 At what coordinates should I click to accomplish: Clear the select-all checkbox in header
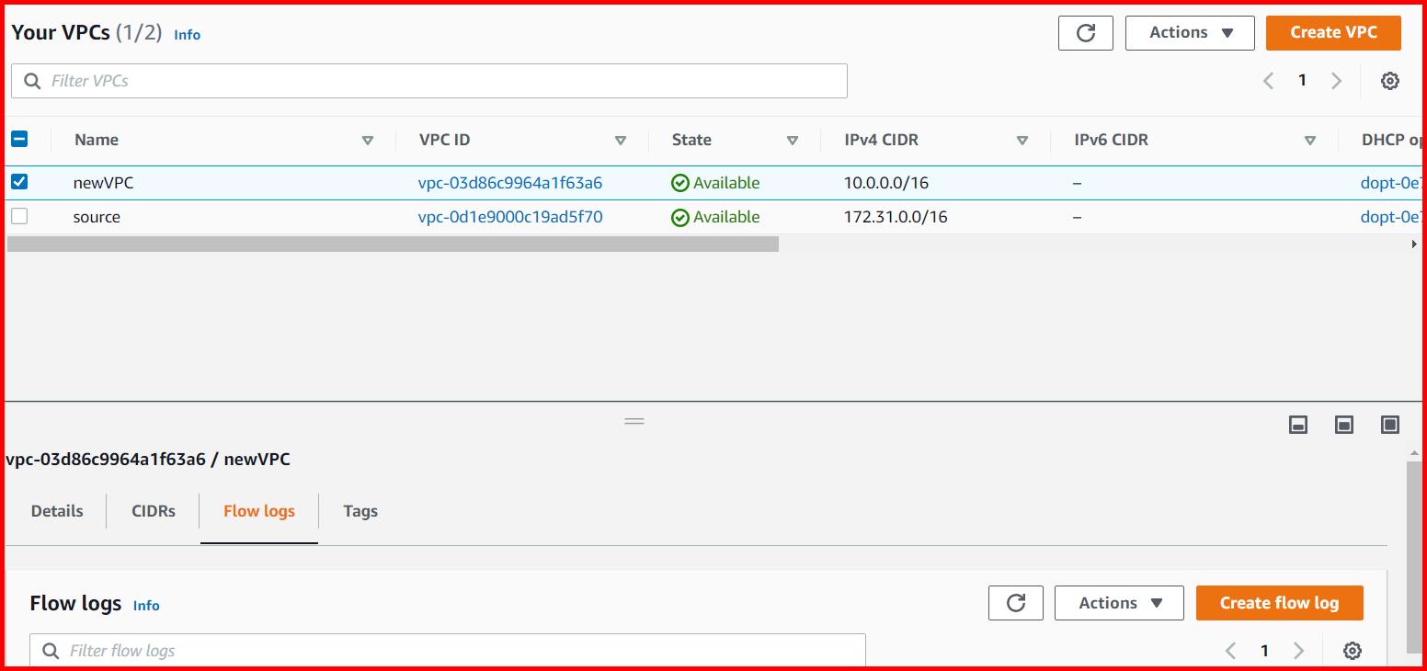19,139
